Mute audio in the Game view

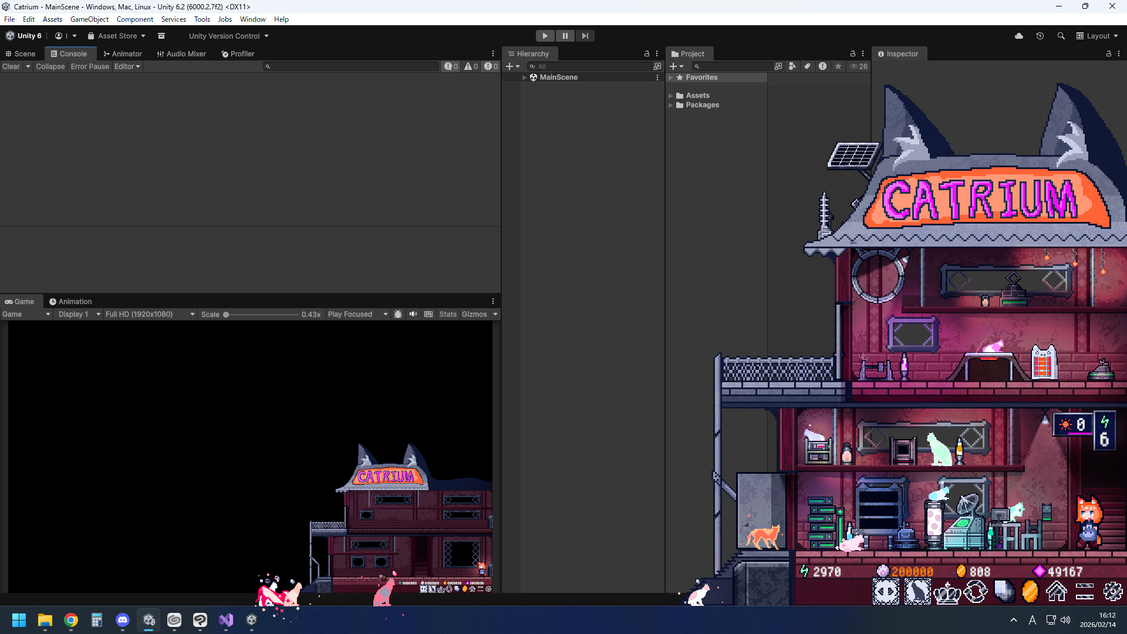[x=413, y=314]
